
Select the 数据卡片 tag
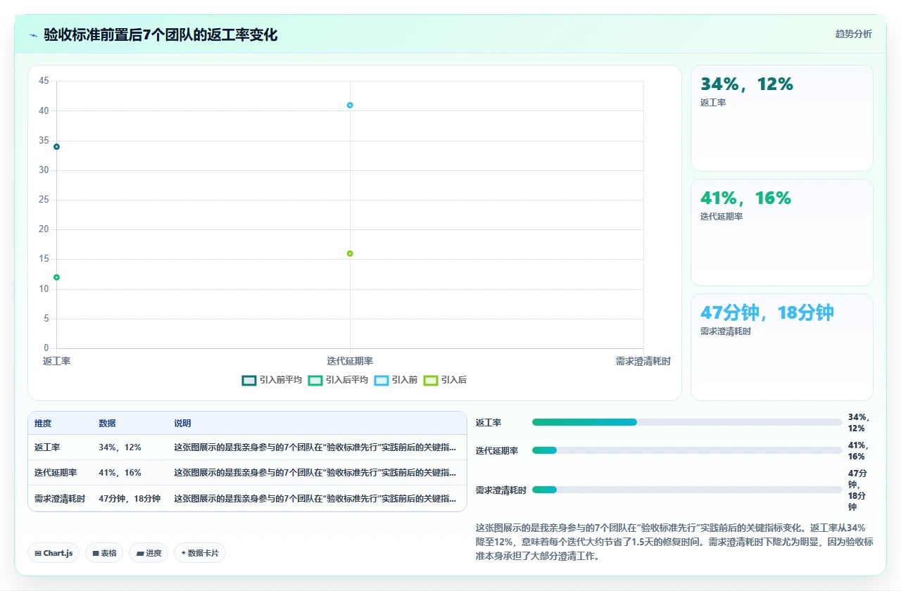click(200, 553)
